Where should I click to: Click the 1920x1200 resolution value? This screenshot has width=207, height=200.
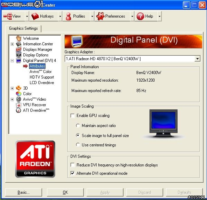146,80
